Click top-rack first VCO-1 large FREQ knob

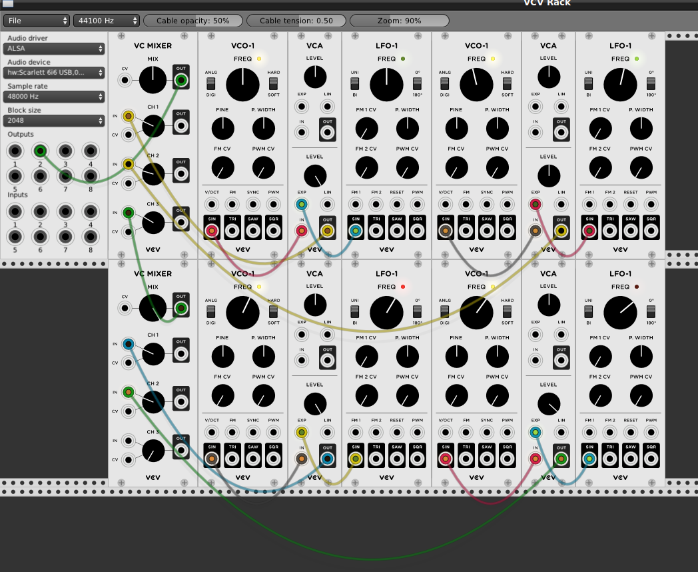tap(242, 85)
